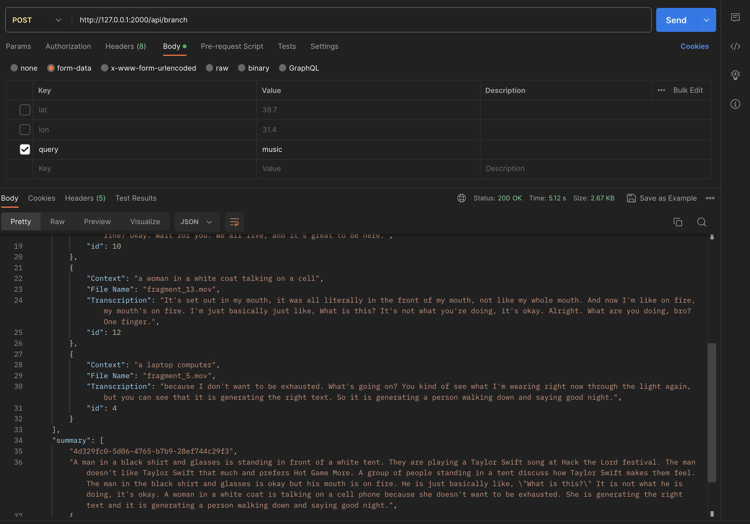Toggle the line wrap icon

234,222
